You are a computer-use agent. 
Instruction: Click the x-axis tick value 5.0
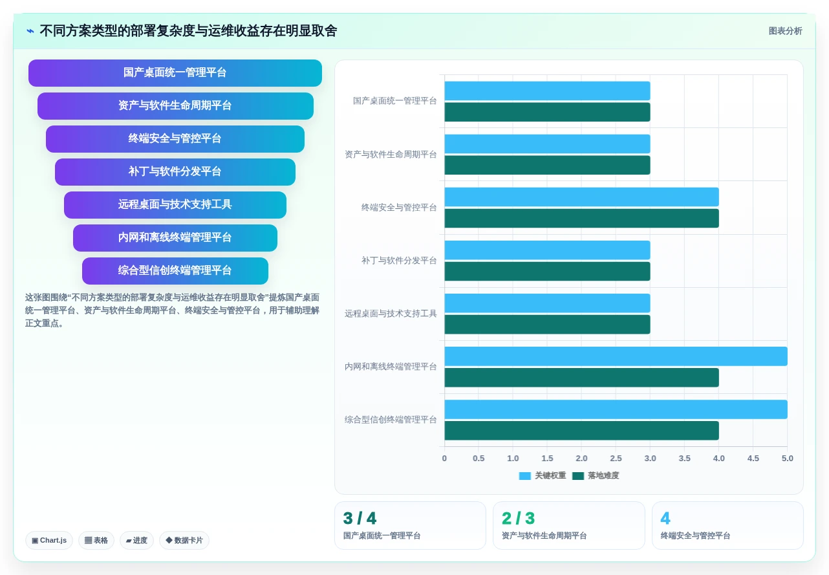click(787, 459)
